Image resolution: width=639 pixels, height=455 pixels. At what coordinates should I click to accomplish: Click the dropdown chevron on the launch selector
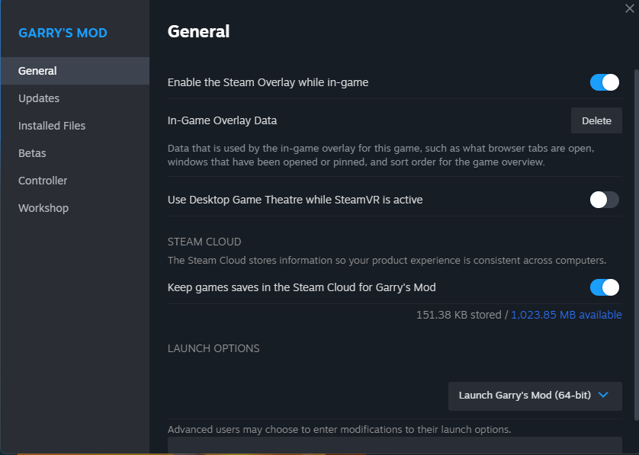coord(603,396)
